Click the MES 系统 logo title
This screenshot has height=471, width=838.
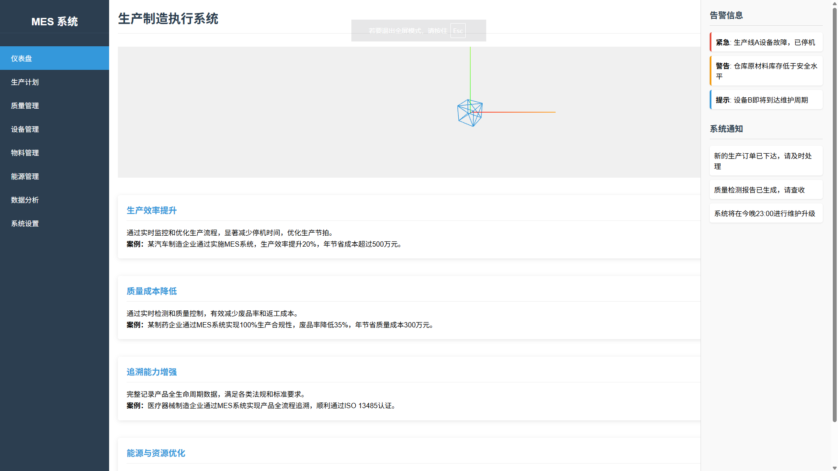tap(55, 21)
